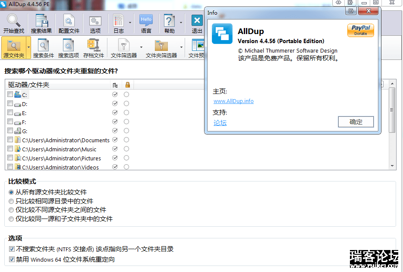Check the Documents folder checkbox
403x272 pixels.
10,140
